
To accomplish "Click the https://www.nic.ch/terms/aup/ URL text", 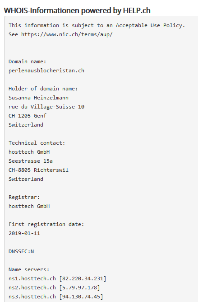I will point(67,34).
